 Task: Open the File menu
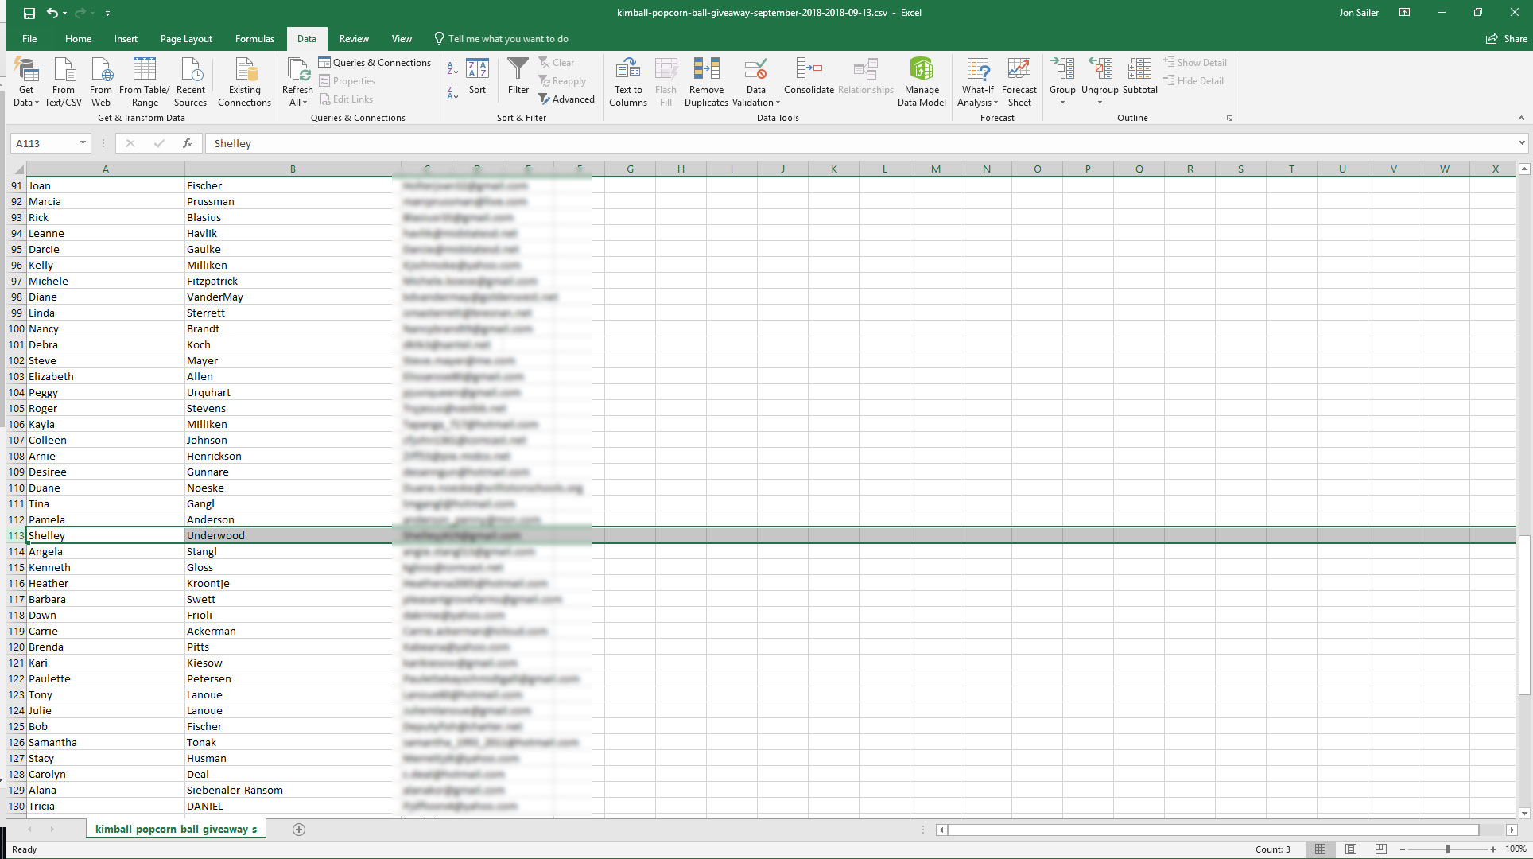(x=29, y=38)
